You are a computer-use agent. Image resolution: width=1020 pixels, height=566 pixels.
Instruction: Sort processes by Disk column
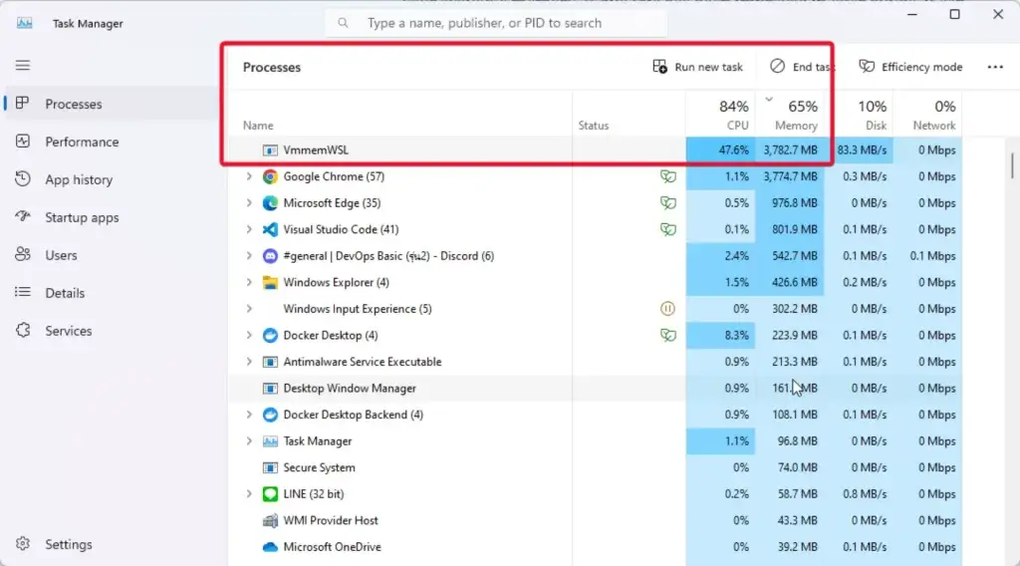[x=859, y=115]
